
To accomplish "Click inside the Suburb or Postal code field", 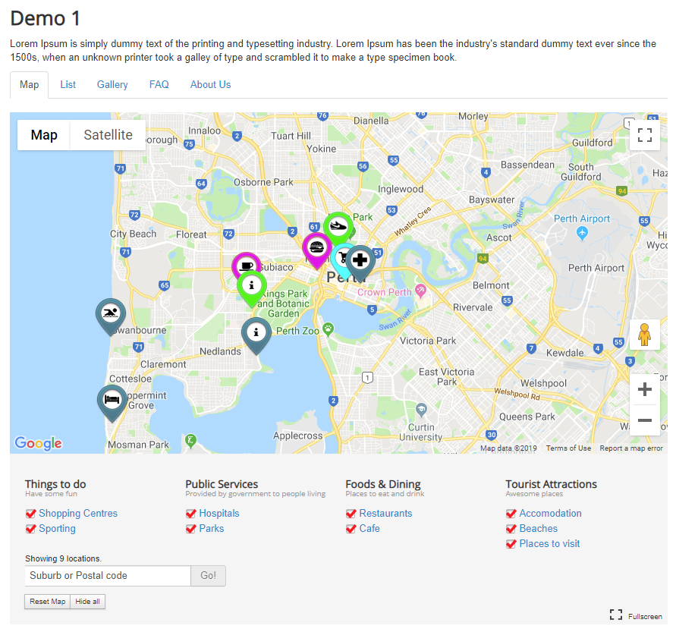I will (x=106, y=575).
